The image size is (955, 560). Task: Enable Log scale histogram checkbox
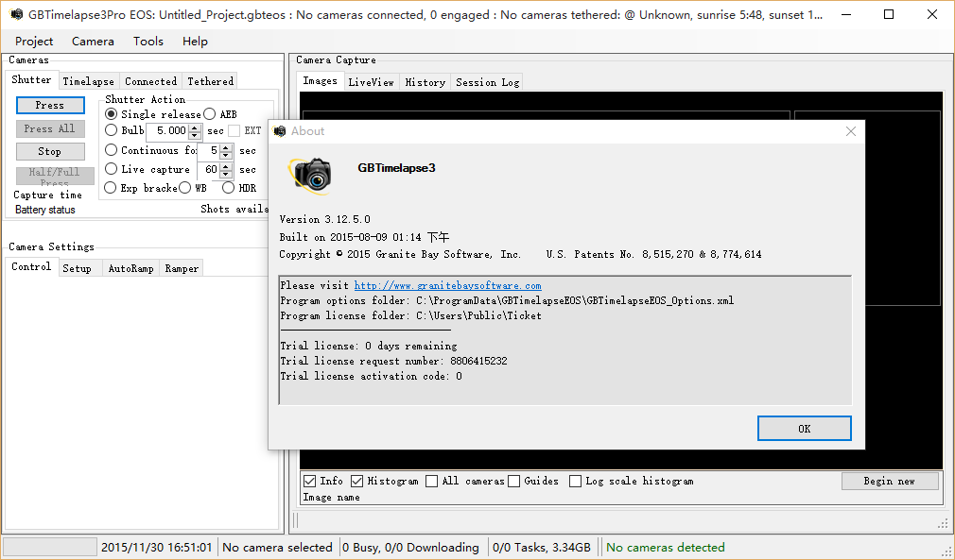click(575, 481)
